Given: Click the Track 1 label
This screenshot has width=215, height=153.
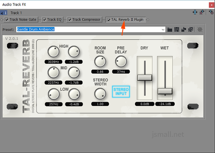Looking at the screenshot, I should click(x=16, y=13).
